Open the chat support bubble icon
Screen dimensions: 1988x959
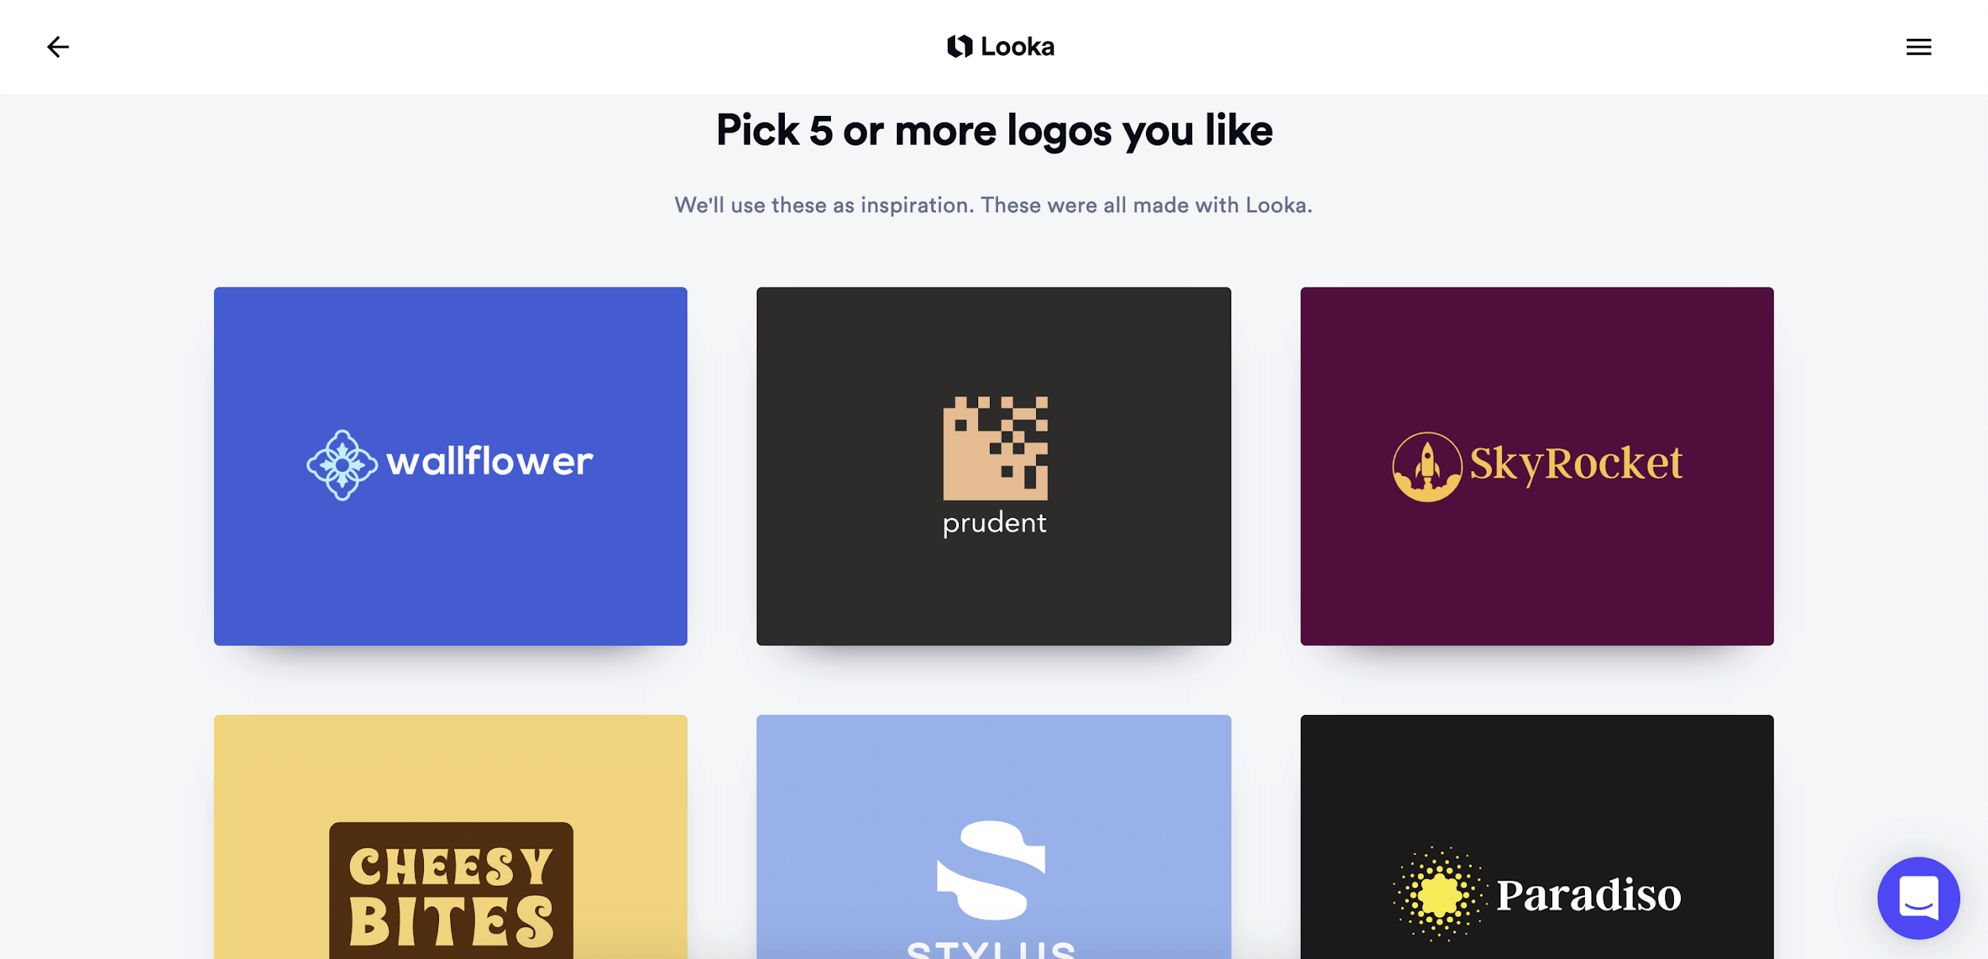click(1918, 897)
